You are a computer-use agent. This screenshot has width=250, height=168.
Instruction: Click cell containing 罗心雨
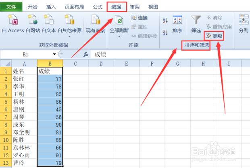tap(24, 155)
